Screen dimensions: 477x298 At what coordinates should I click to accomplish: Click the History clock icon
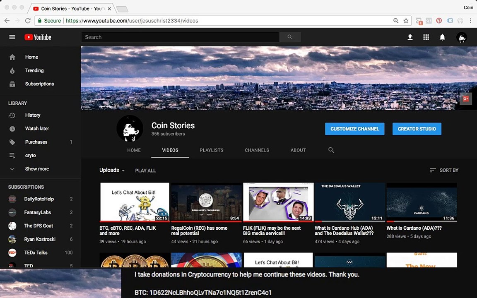[x=12, y=115]
